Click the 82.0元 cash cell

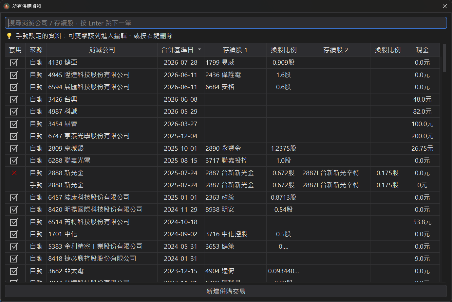click(x=423, y=111)
